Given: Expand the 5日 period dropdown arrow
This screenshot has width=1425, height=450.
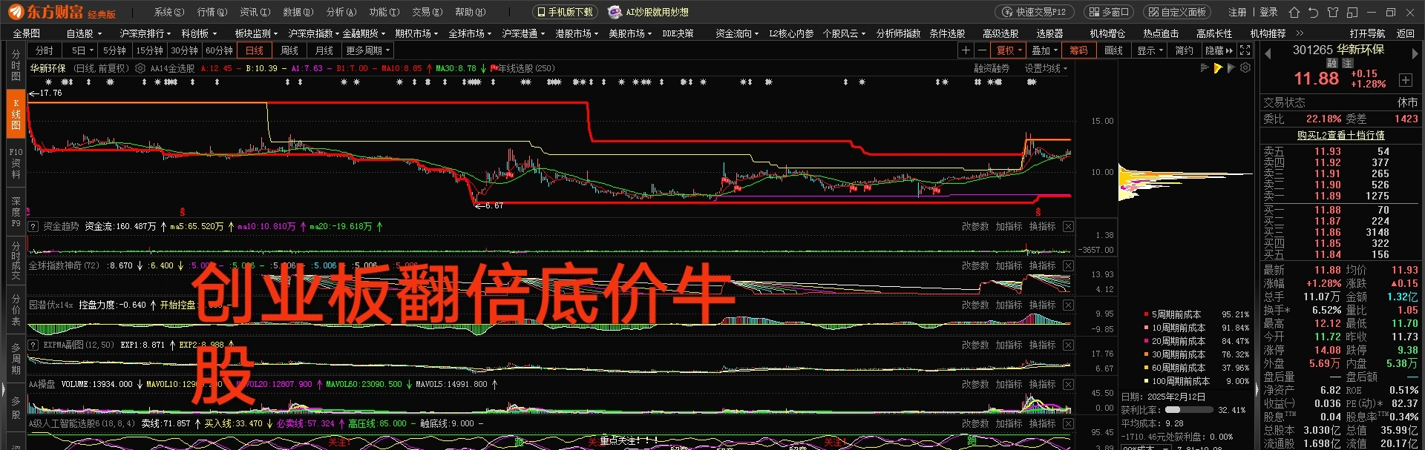Looking at the screenshot, I should (91, 50).
